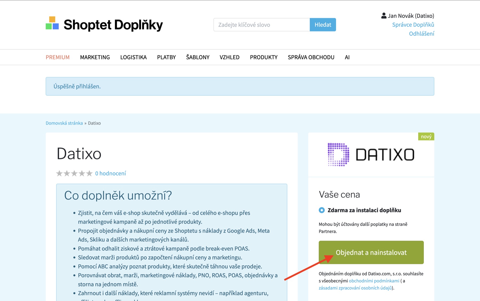This screenshot has width=480, height=301.
Task: Click the bullet 'Sledovat marži produktů'
Action: (x=160, y=258)
